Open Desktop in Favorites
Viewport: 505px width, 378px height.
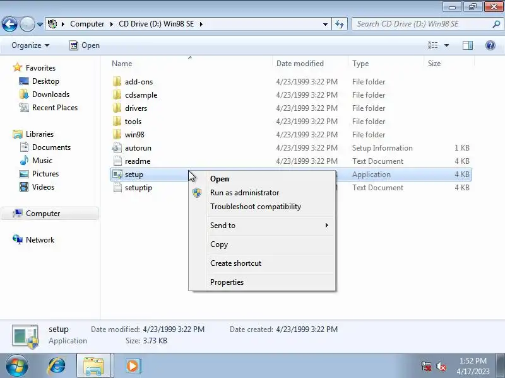tap(45, 81)
